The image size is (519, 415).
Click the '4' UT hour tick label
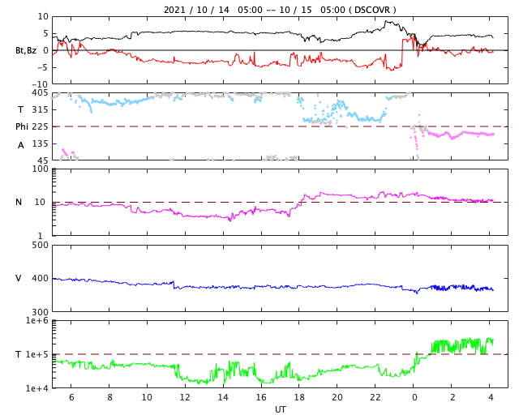[x=491, y=397]
